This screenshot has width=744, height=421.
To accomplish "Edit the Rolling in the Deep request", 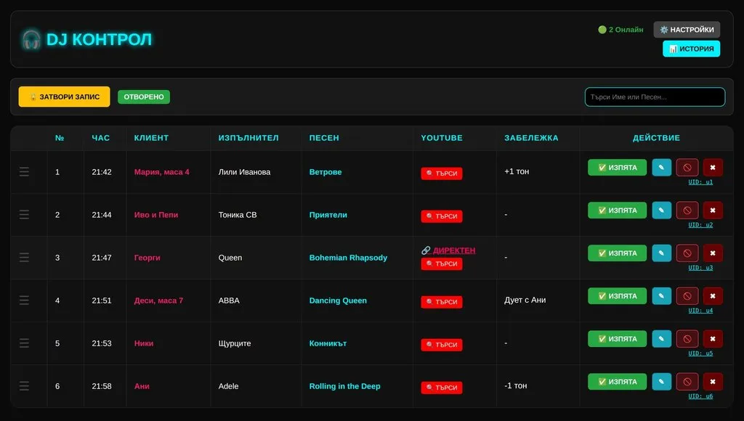I will 661,382.
